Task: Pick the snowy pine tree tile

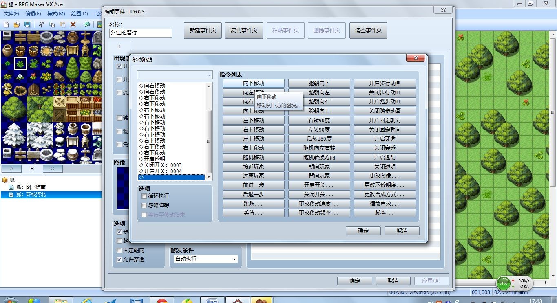Action: [14, 135]
